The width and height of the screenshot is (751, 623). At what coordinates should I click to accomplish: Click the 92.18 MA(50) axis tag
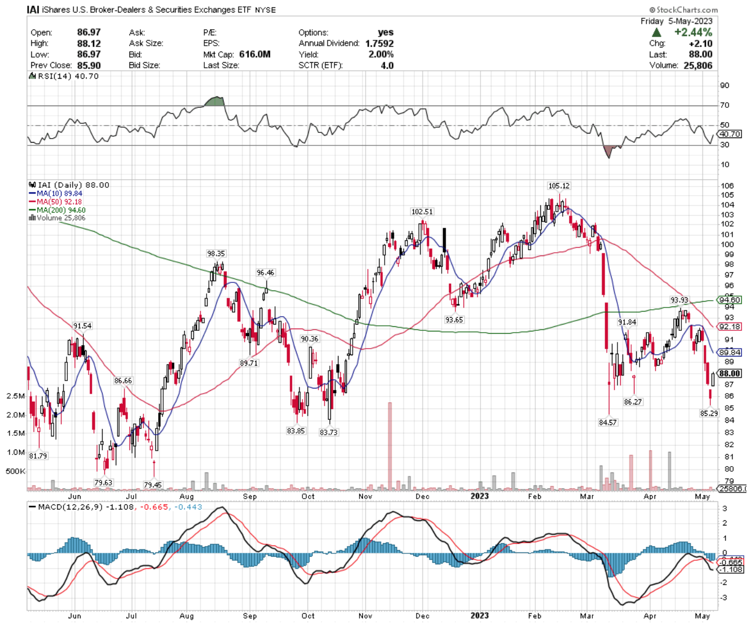click(730, 327)
